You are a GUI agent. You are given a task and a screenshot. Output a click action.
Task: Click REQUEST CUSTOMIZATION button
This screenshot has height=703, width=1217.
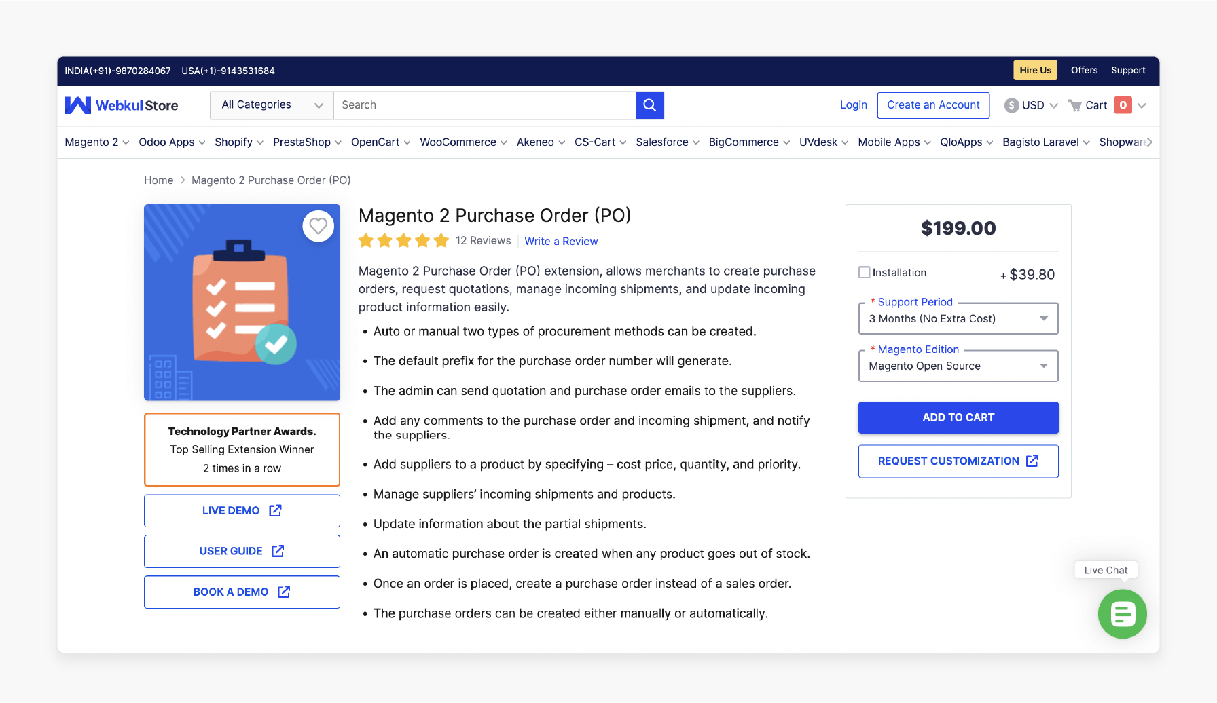tap(958, 461)
